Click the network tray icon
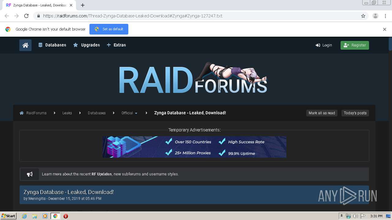The image size is (392, 220). (348, 216)
